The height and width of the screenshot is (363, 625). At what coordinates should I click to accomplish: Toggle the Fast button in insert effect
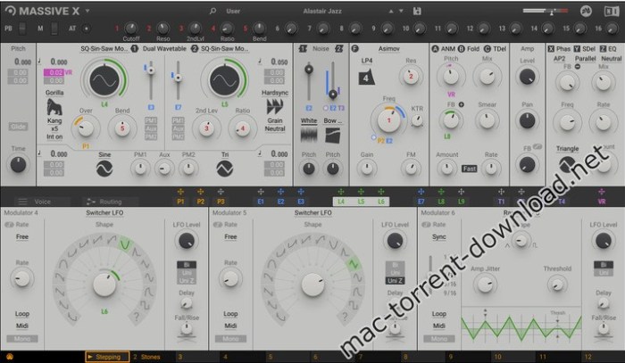tap(469, 169)
